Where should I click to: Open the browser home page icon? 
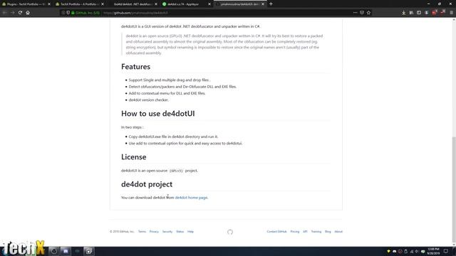tap(28, 13)
